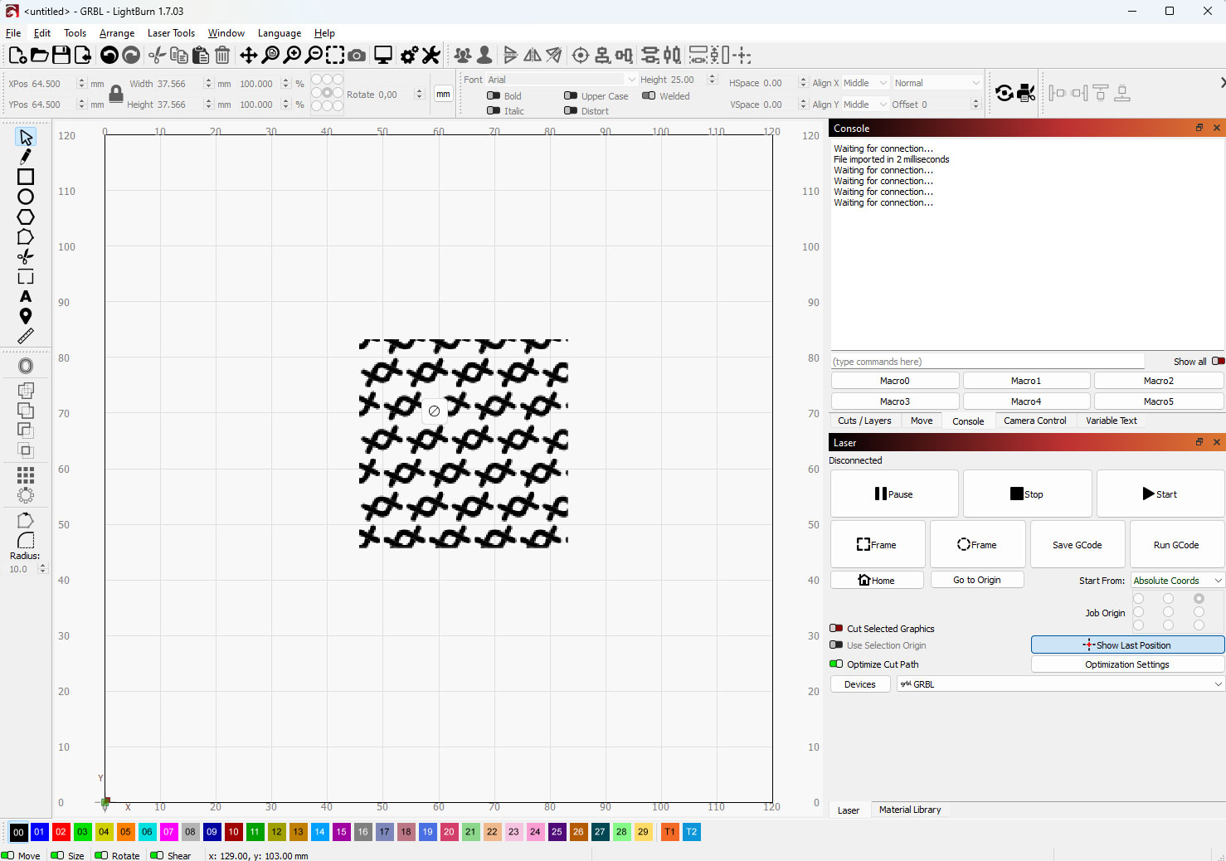This screenshot has height=861, width=1226.
Task: Toggle Bold font switch
Action: [x=494, y=96]
